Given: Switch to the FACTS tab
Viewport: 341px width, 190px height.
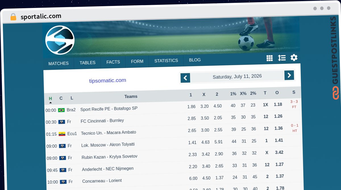Looking at the screenshot, I should click(113, 62).
